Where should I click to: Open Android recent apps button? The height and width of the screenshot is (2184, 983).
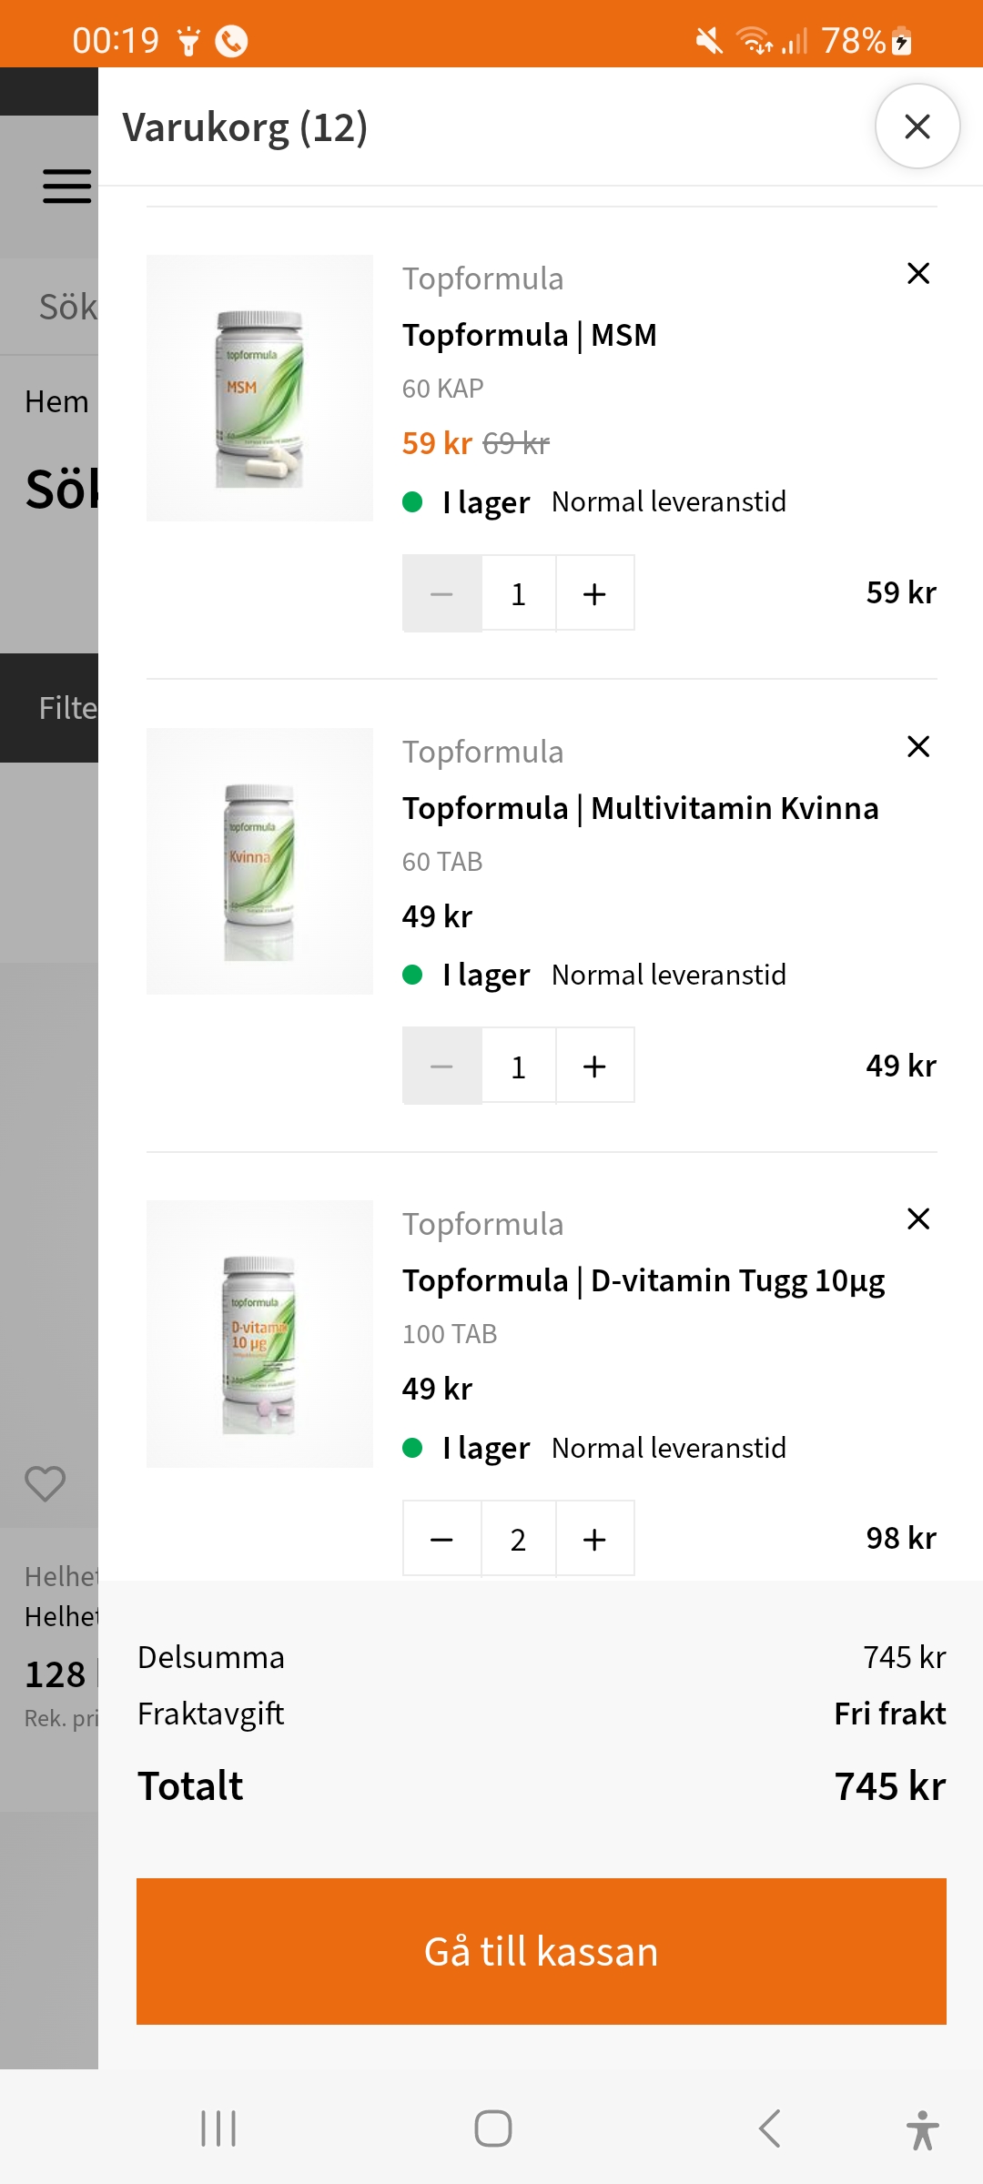(x=218, y=2128)
